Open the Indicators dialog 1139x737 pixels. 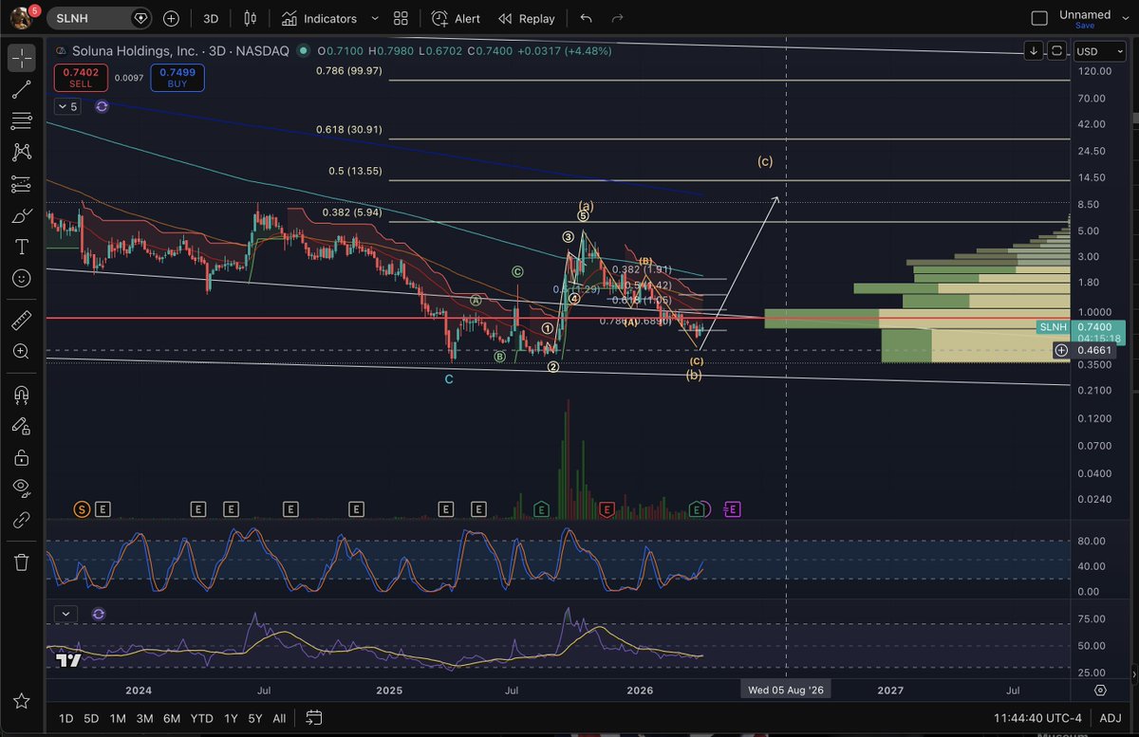coord(319,18)
